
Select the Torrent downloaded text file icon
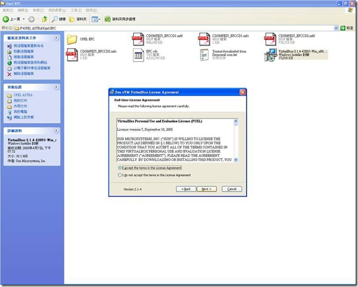tap(204, 55)
